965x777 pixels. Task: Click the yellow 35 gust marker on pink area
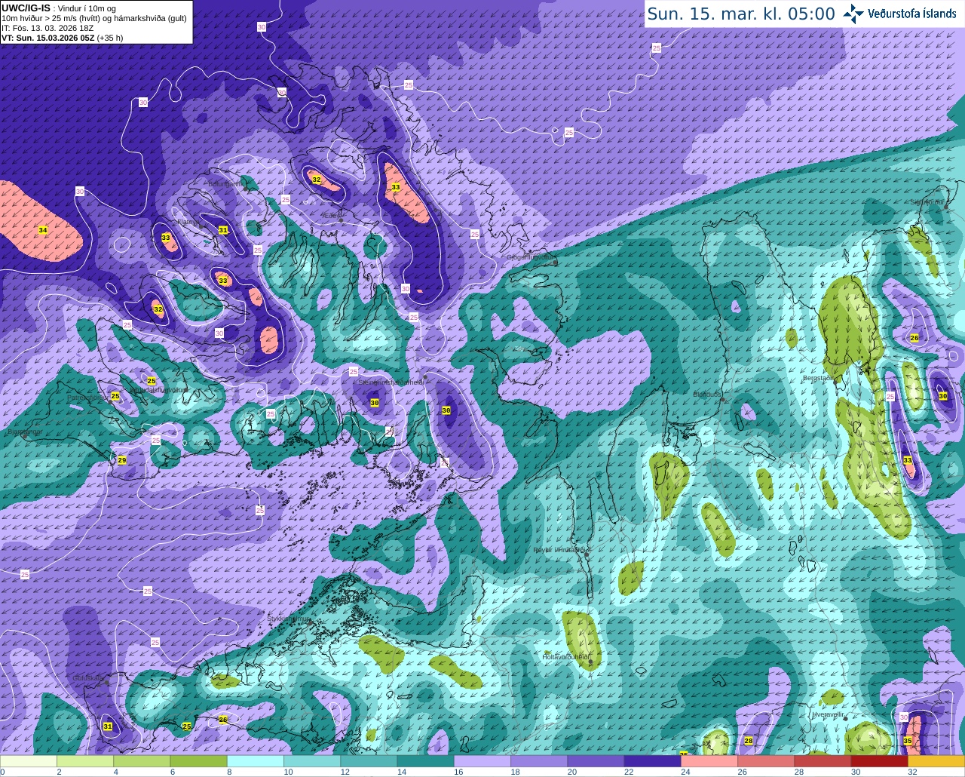908,742
